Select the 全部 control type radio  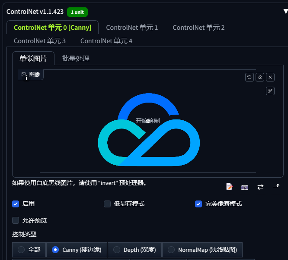click(x=21, y=250)
